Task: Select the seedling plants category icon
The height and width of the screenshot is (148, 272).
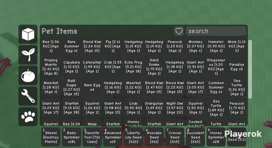Action: coord(28,55)
